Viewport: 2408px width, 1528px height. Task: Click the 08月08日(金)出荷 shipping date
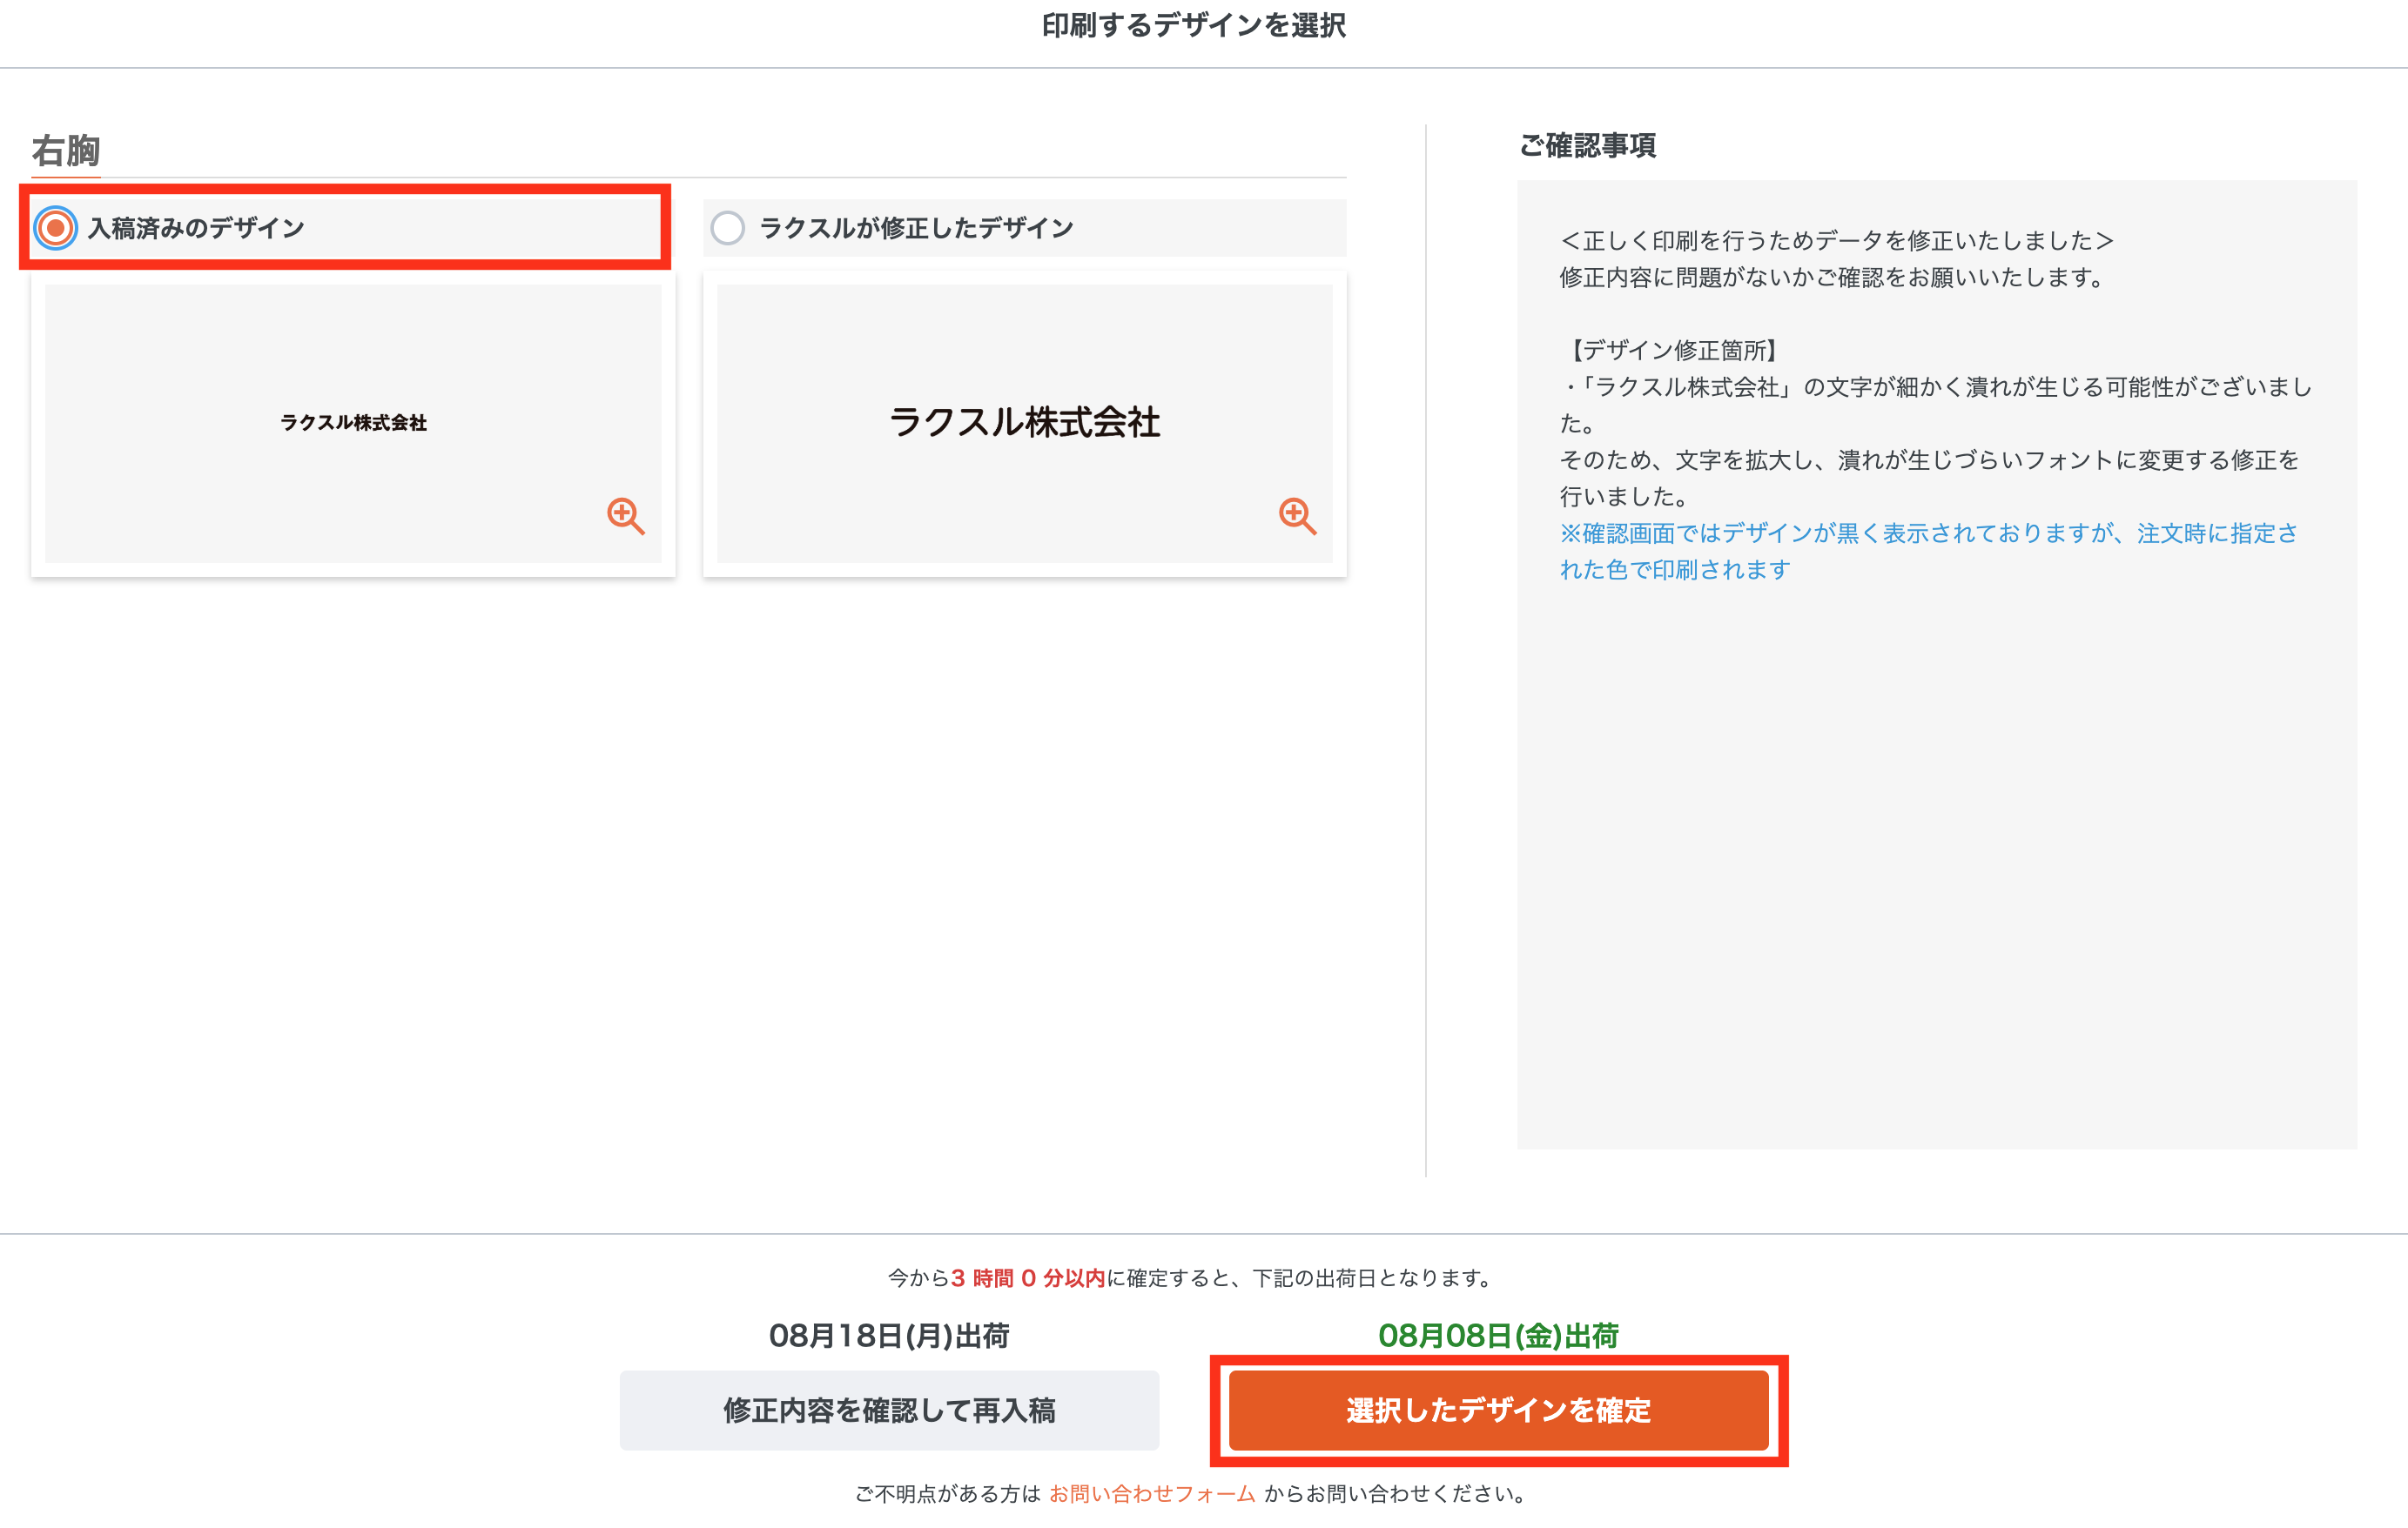coord(1499,1335)
